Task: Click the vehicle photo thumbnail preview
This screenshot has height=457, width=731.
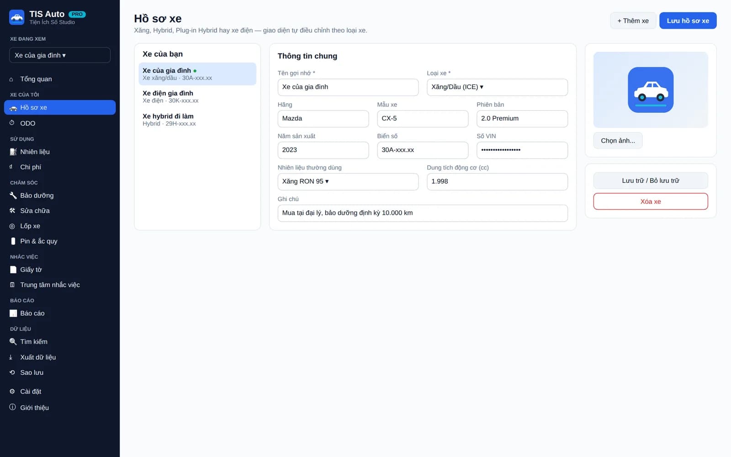Action: click(x=651, y=90)
